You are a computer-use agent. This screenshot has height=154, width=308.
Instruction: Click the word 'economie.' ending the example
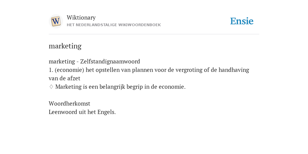(172, 87)
